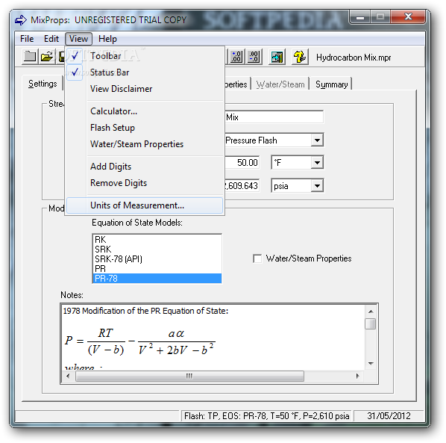The height and width of the screenshot is (443, 446).
Task: Toggle the Toolbar menu option
Action: pos(145,56)
